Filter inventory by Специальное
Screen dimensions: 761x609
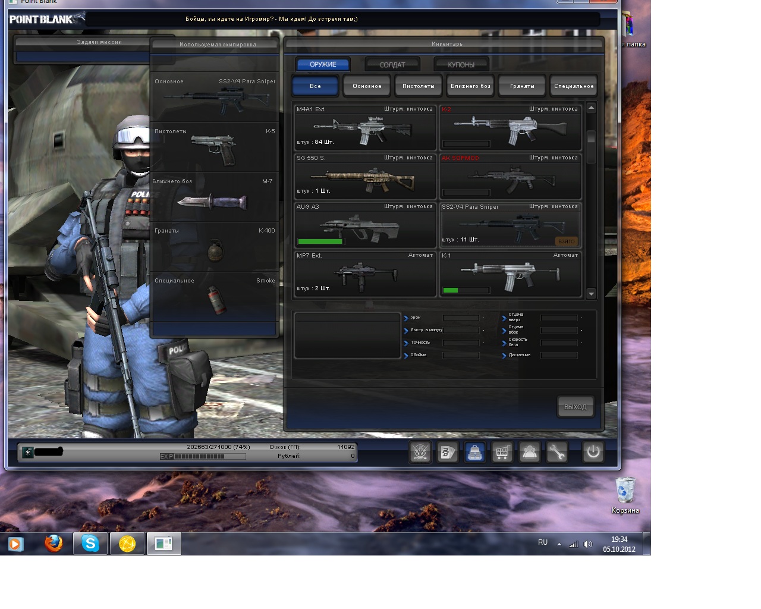click(574, 86)
